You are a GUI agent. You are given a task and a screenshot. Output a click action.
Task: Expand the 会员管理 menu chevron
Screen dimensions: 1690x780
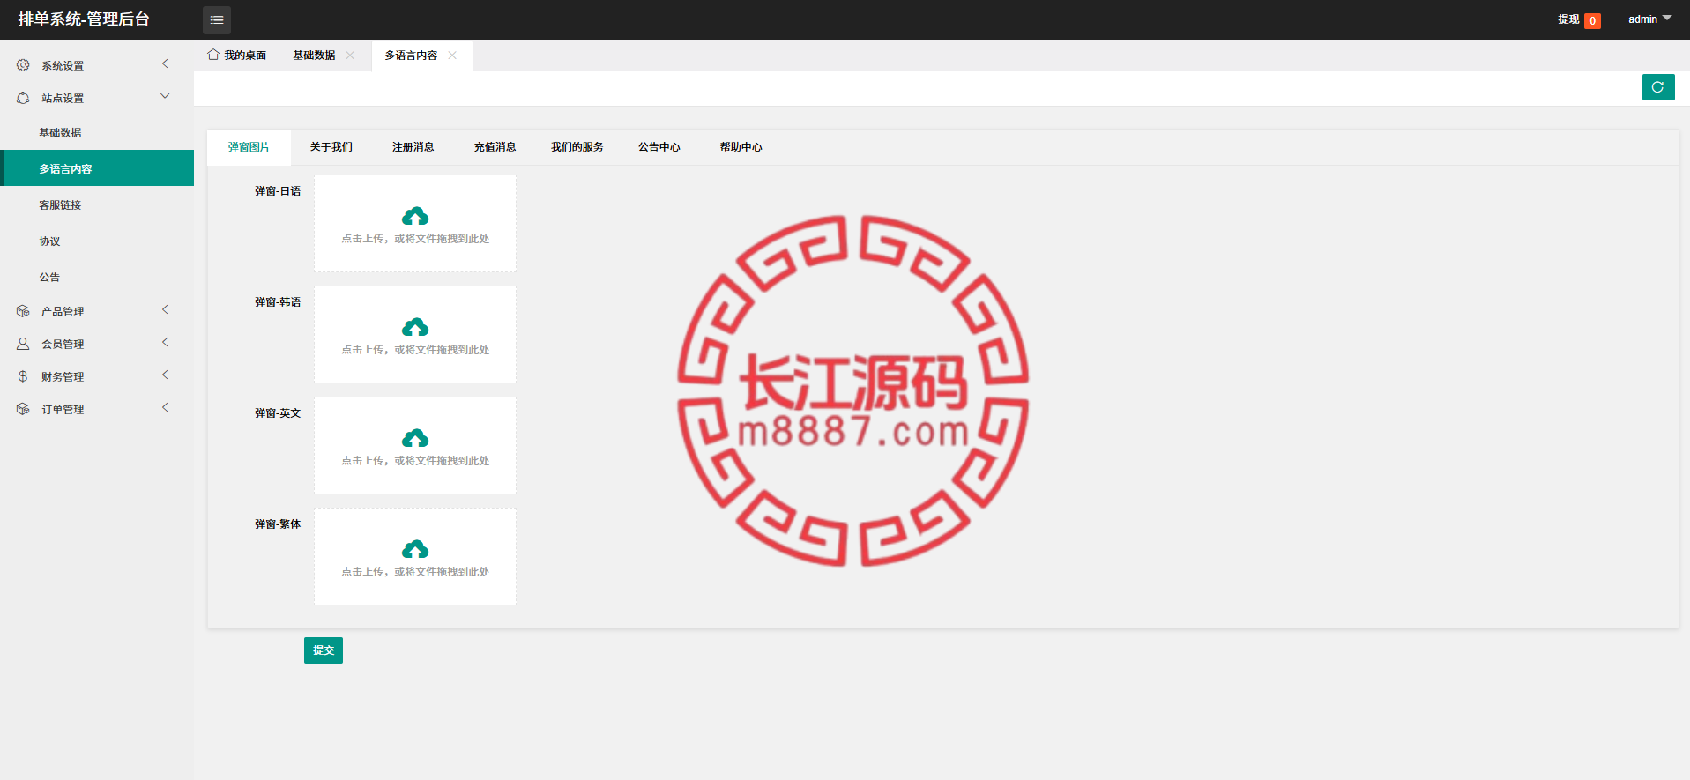(x=165, y=342)
